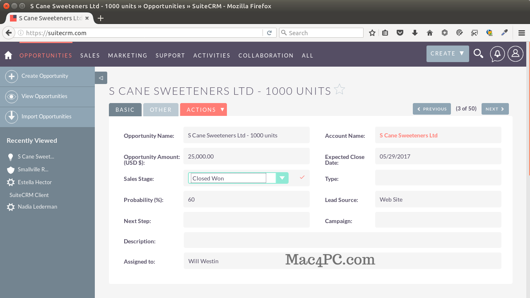This screenshot has width=530, height=298.
Task: Click the Expected Close Date 05/29/2017
Action: point(438,156)
